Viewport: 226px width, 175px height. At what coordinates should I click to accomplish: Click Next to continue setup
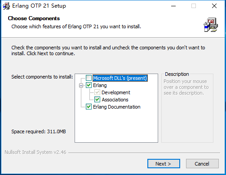pos(164,164)
